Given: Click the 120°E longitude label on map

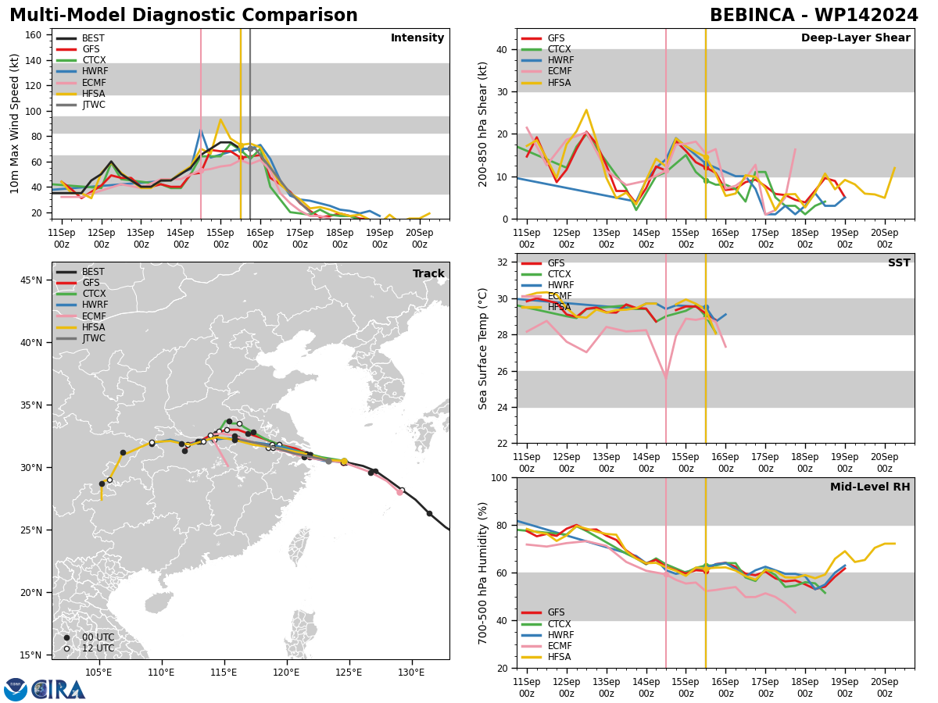Looking at the screenshot, I should tap(286, 672).
